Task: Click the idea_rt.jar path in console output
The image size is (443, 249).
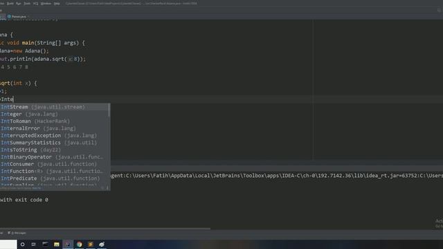Action: click(382, 176)
